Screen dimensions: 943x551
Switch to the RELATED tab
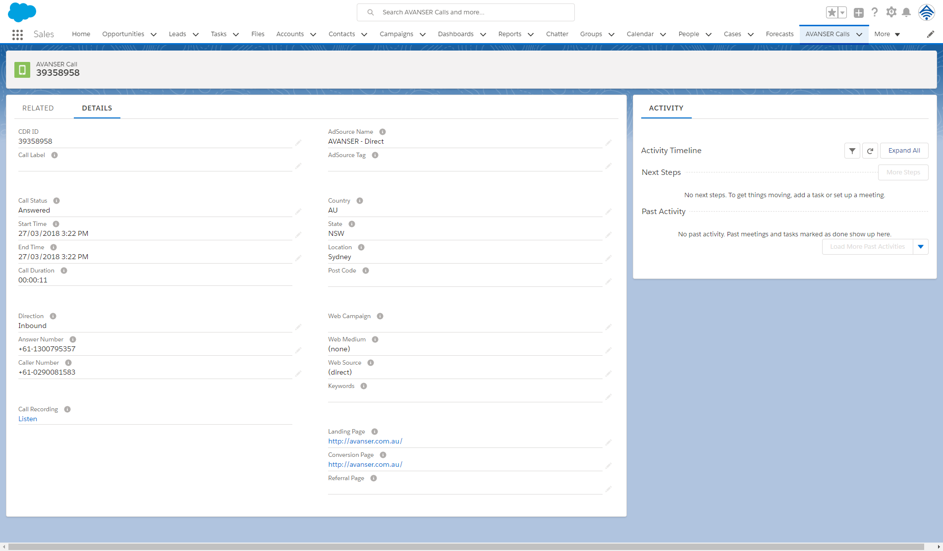click(x=38, y=108)
